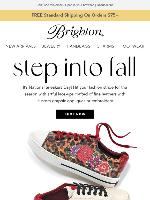Click the FREE Standard Shipping yellow banner
This screenshot has height=200, width=150.
[75, 15]
